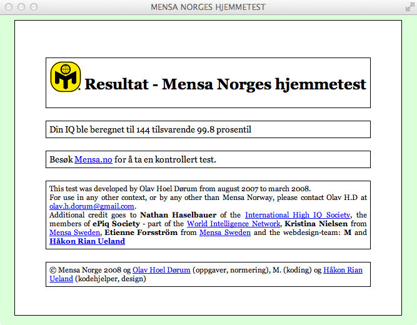Open the Olav Hoel Dørum copyright link
Viewport: 417px width, 325px height.
pyautogui.click(x=161, y=270)
